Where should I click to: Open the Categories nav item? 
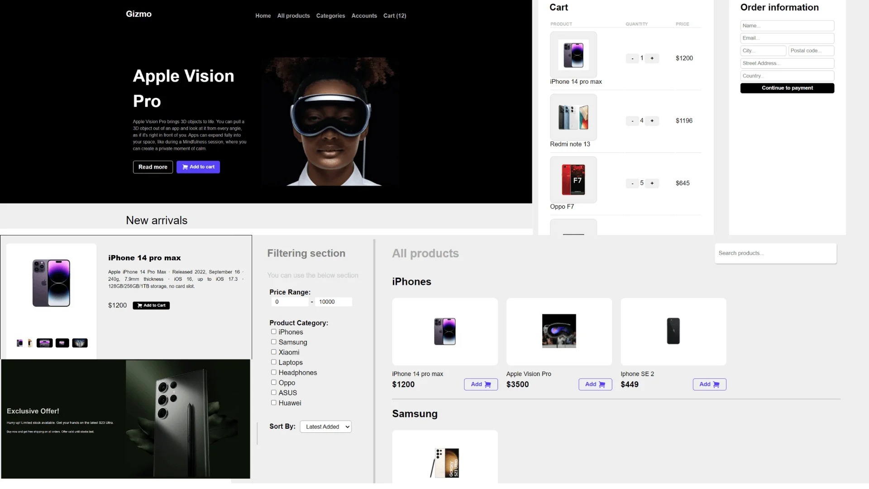click(x=330, y=16)
